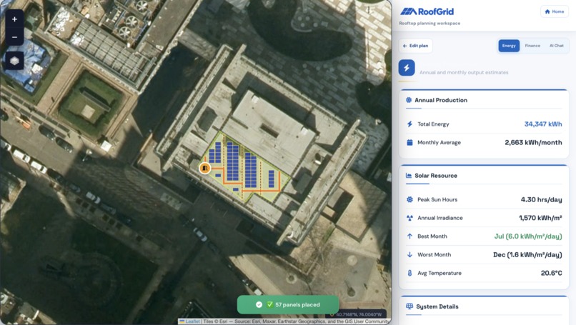Screen dimensions: 576x325
Task: Click the check circle icon in notification
Action: click(259, 305)
